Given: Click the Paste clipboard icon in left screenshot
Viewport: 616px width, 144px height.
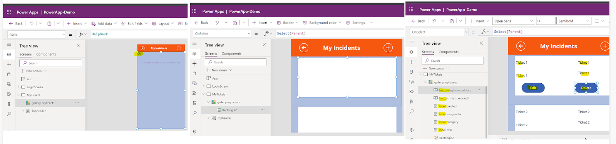Looking at the screenshot, I should (49, 23).
